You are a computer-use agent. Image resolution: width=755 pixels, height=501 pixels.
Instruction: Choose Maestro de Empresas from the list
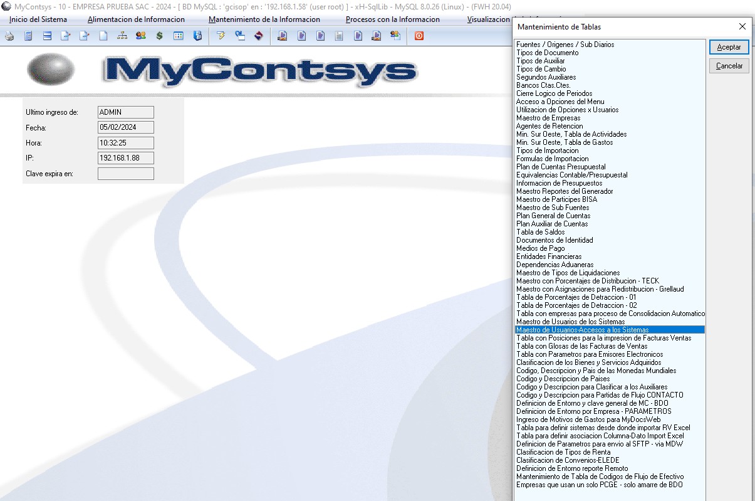pos(548,118)
